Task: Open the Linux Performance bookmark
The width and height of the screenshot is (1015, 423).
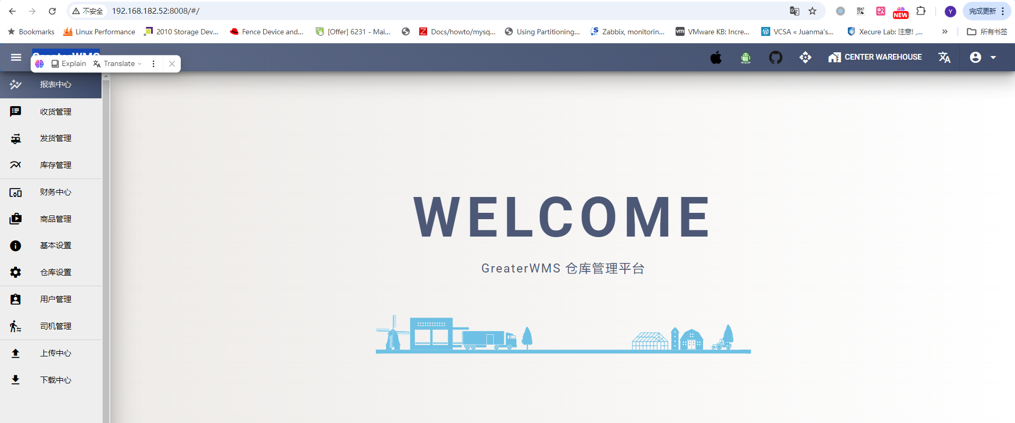Action: tap(99, 32)
